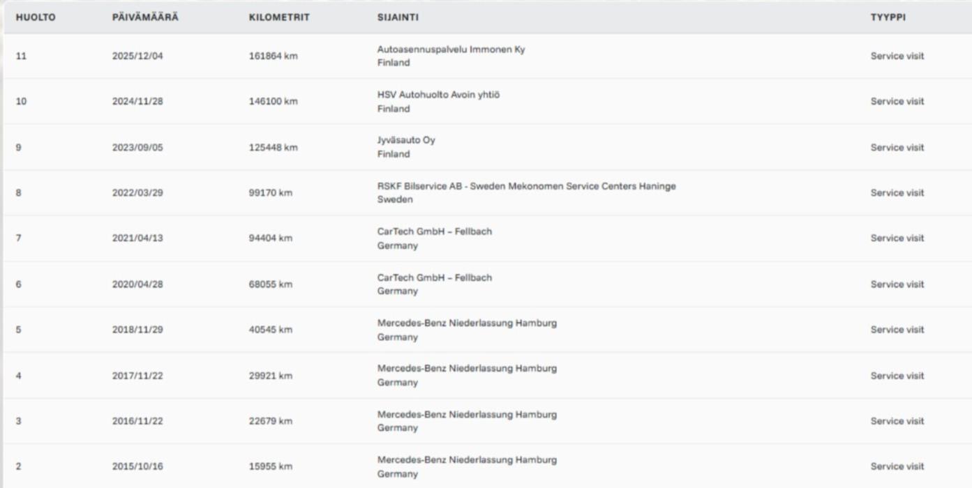The image size is (972, 488).
Task: Open the Jyväsauto Oy service location
Action: 406,140
